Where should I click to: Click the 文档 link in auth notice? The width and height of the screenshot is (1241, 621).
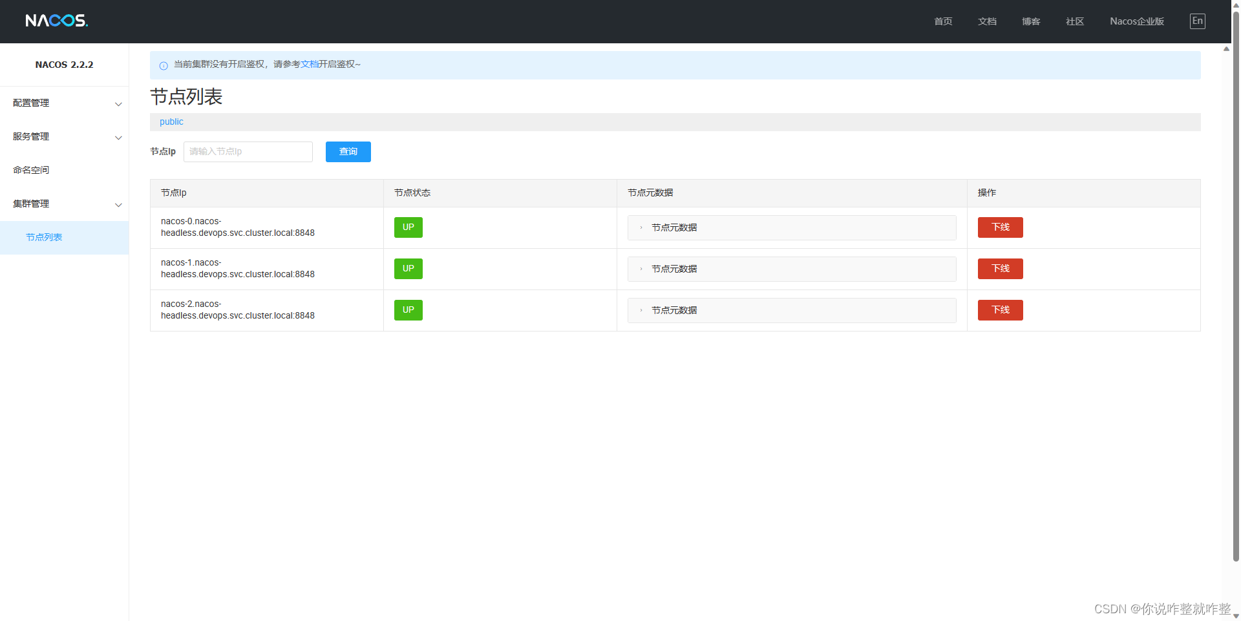pyautogui.click(x=310, y=64)
